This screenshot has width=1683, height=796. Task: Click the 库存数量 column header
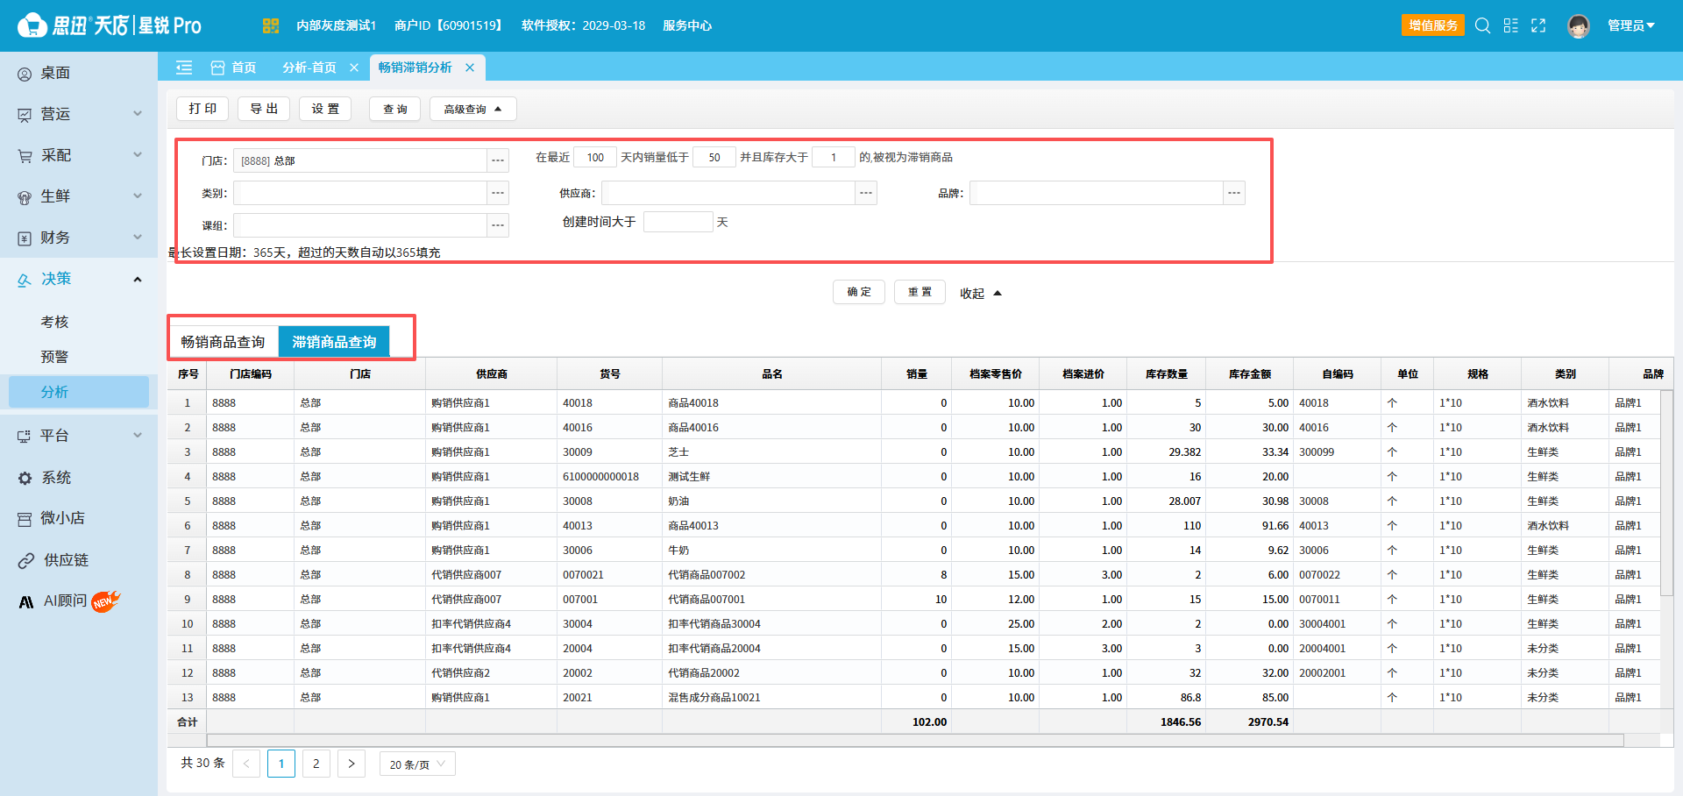pos(1166,373)
